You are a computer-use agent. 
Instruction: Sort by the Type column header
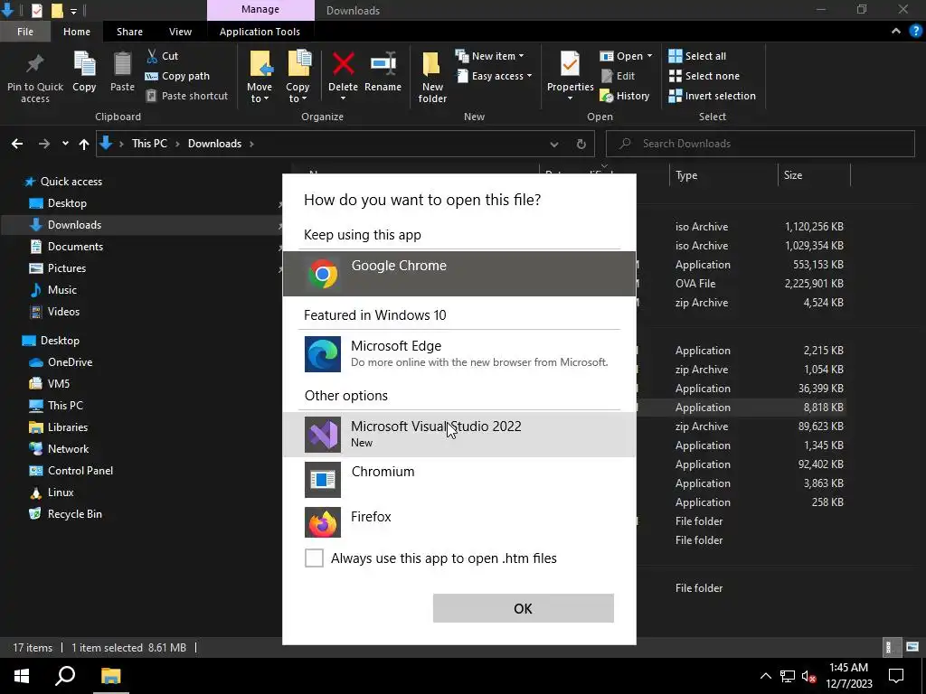(723, 175)
